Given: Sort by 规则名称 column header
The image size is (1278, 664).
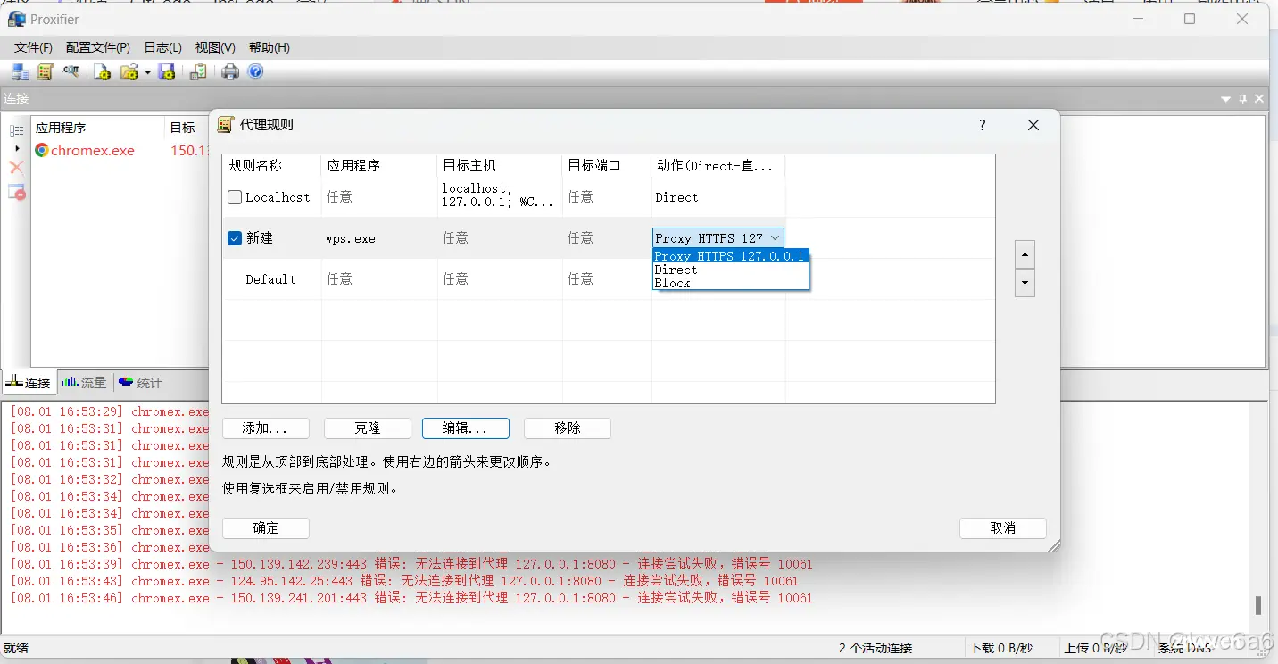Looking at the screenshot, I should pyautogui.click(x=271, y=165).
